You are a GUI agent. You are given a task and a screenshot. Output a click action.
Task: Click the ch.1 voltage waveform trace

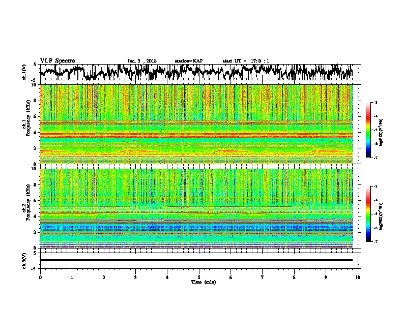(x=196, y=72)
